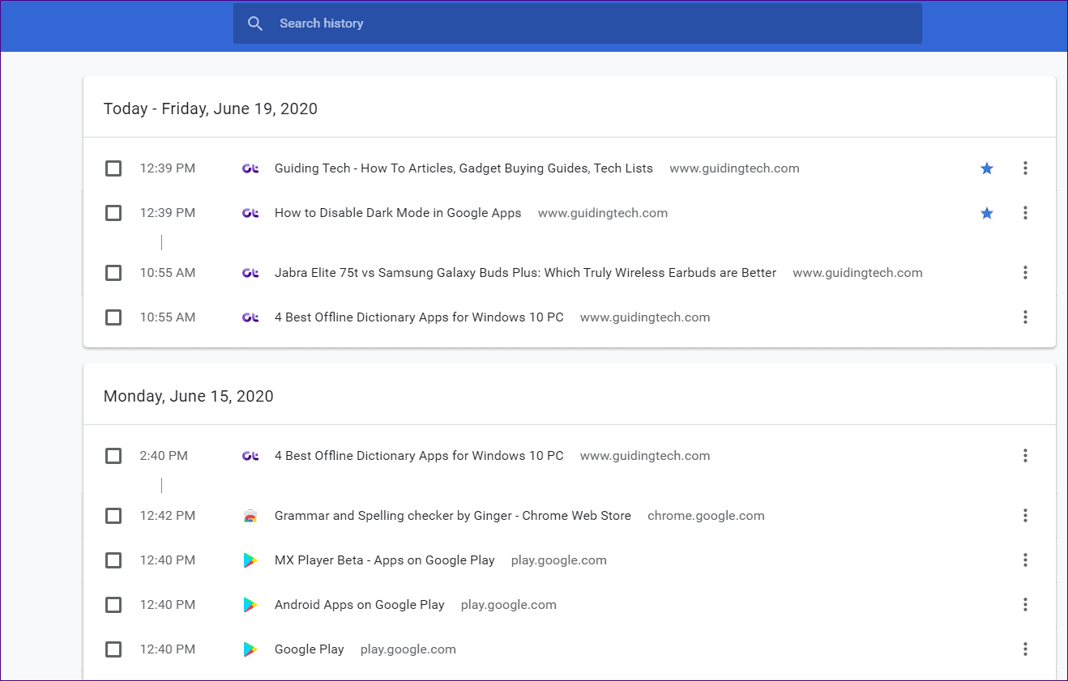Viewport: 1068px width, 681px height.
Task: Open three-dot menu for MX Player Beta entry
Action: [x=1025, y=560]
